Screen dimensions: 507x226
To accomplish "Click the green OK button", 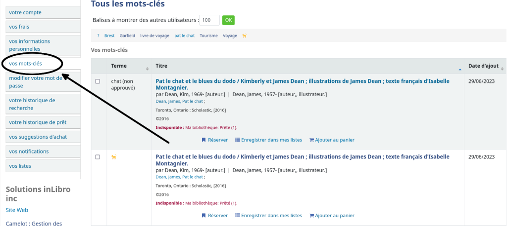I will pyautogui.click(x=228, y=20).
